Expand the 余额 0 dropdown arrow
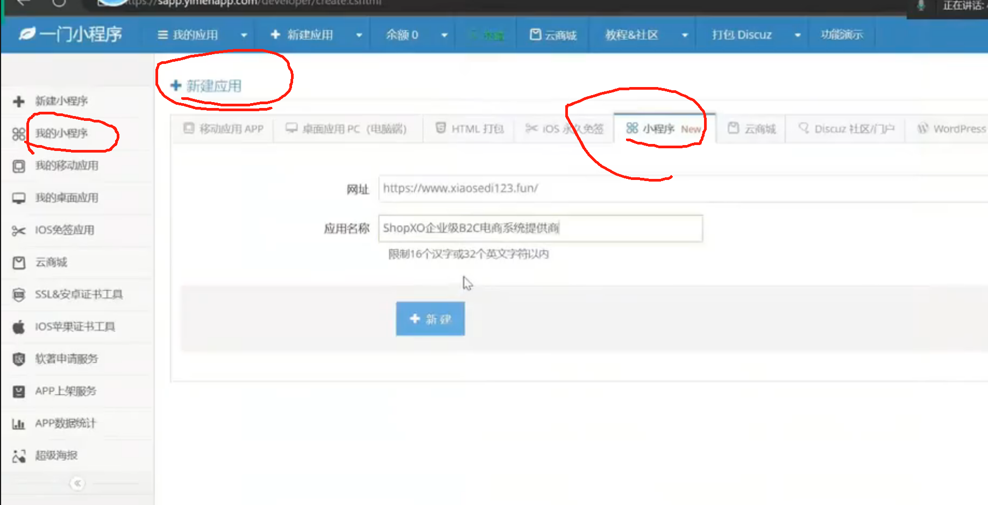Image resolution: width=988 pixels, height=505 pixels. point(444,35)
